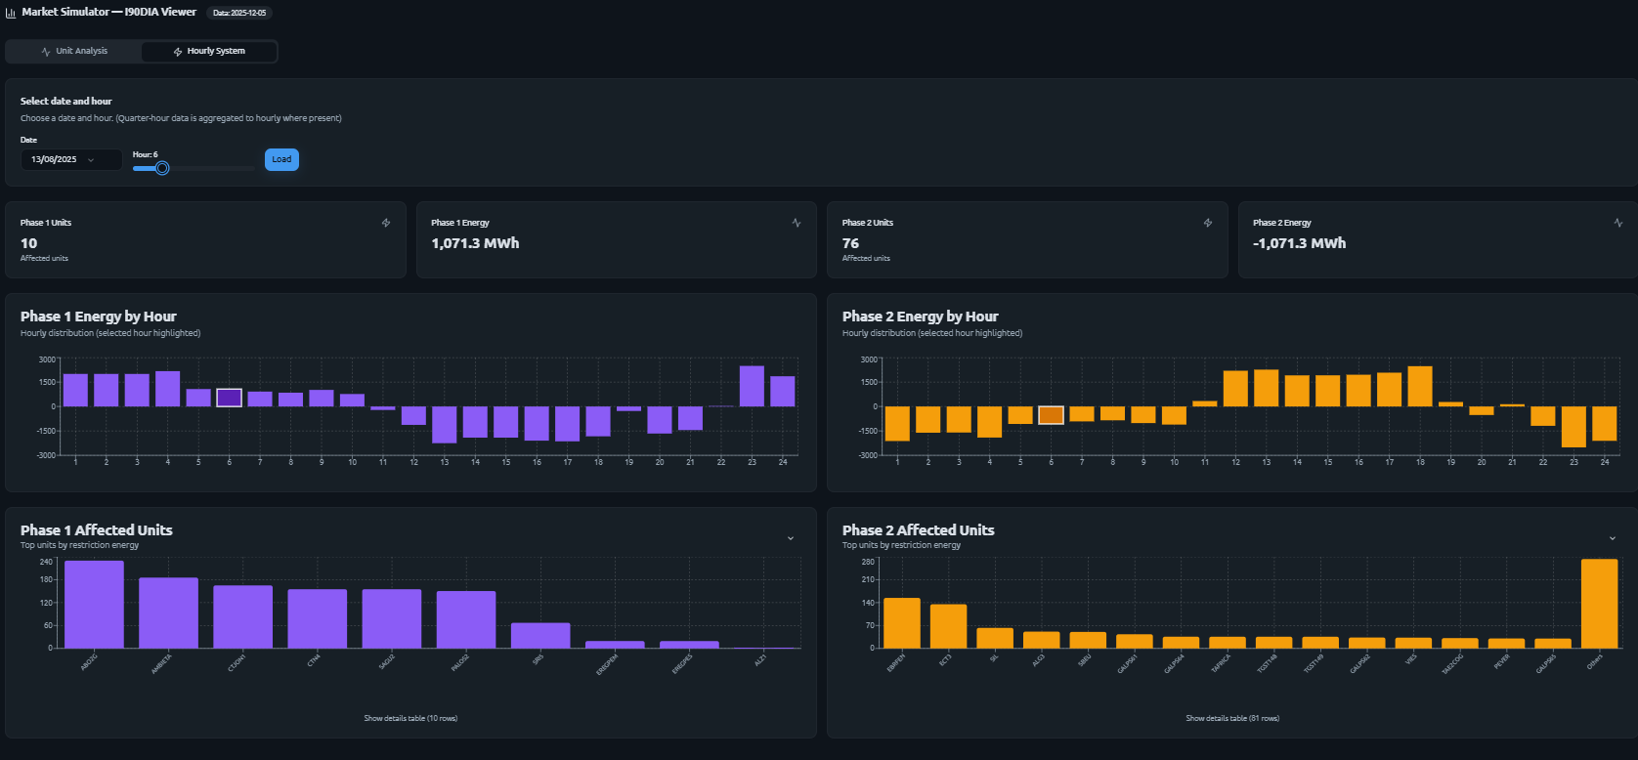Click the Hour slider handle

tap(162, 168)
